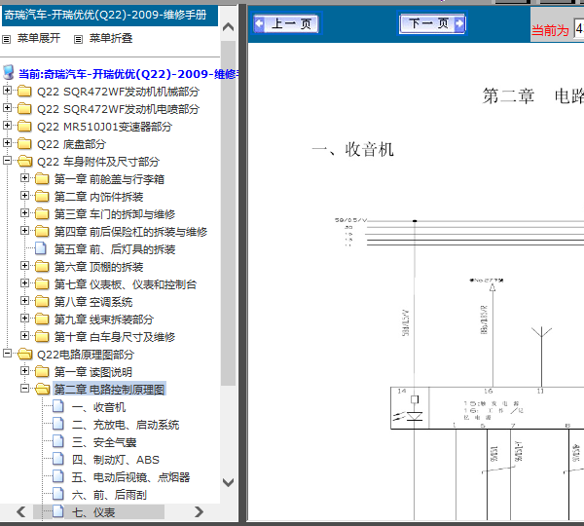Expand Q22 MR510J01变速器部分 node
The height and width of the screenshot is (526, 584).
[x=7, y=125]
